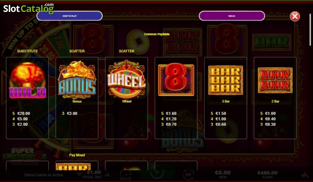Open the How To Play tab
This screenshot has width=313, height=182.
[x=69, y=16]
